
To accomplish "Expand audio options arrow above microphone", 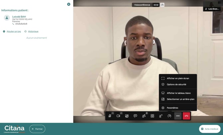I will point(113,113).
